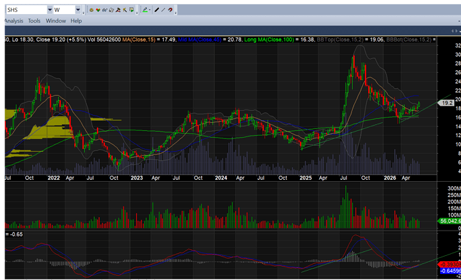Click the eyeglasses toolbar icon
The image size is (461, 280).
(x=104, y=10)
